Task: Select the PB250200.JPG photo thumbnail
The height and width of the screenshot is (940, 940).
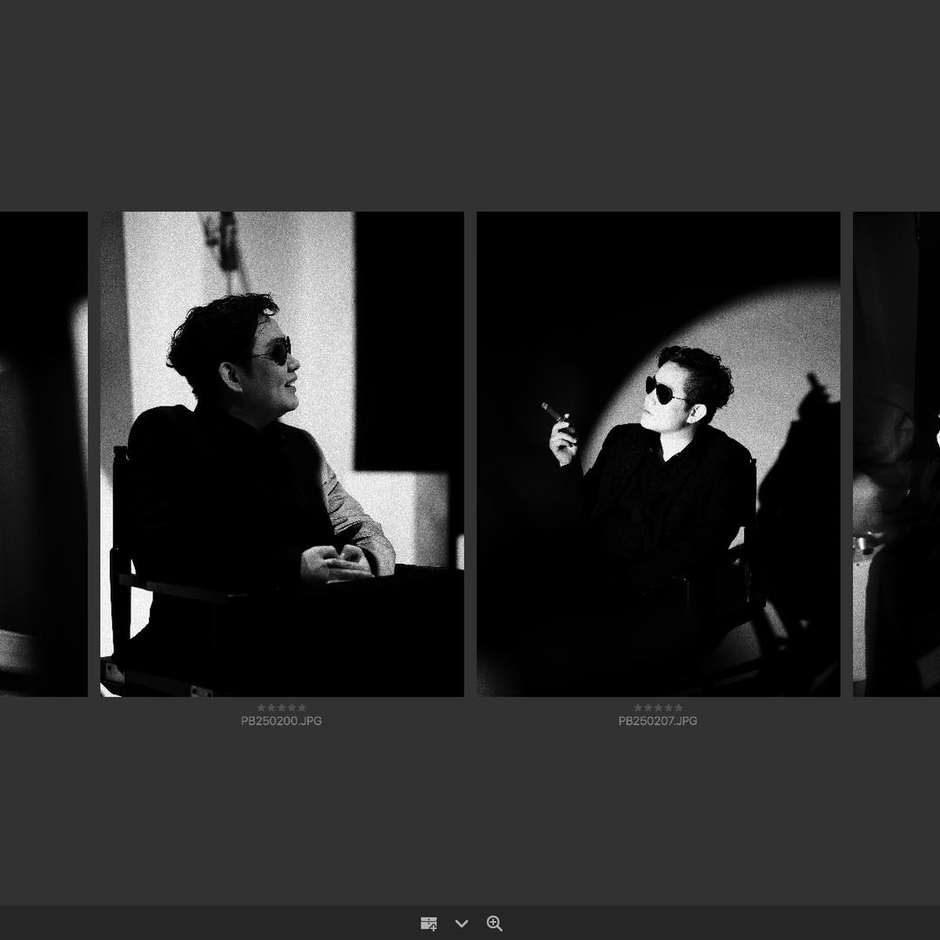Action: click(x=281, y=453)
